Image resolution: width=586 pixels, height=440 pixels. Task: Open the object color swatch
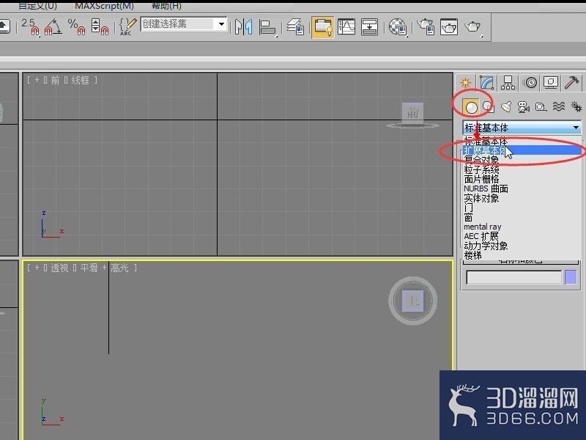coord(571,277)
